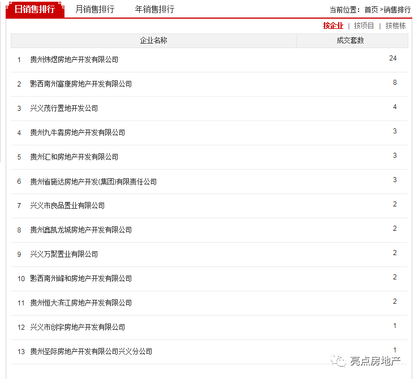414x379 pixels.
Task: Open the 年销售排行 tab
Action: point(154,9)
